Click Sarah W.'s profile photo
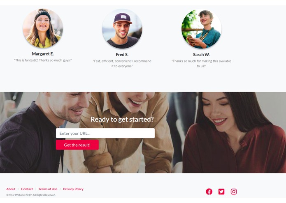This screenshot has width=286, height=203. (x=201, y=29)
